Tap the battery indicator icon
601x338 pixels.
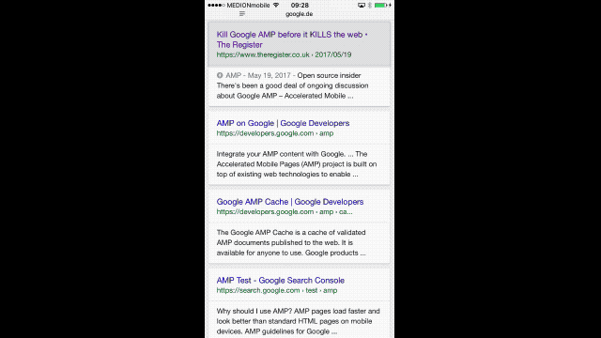(x=380, y=5)
